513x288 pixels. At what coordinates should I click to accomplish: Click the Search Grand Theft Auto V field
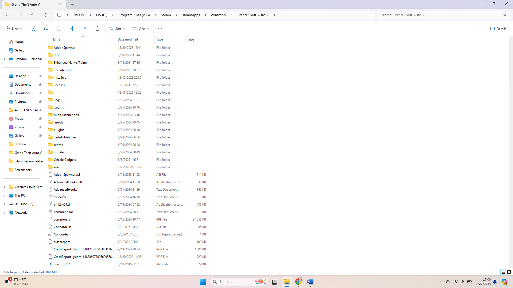[441, 15]
